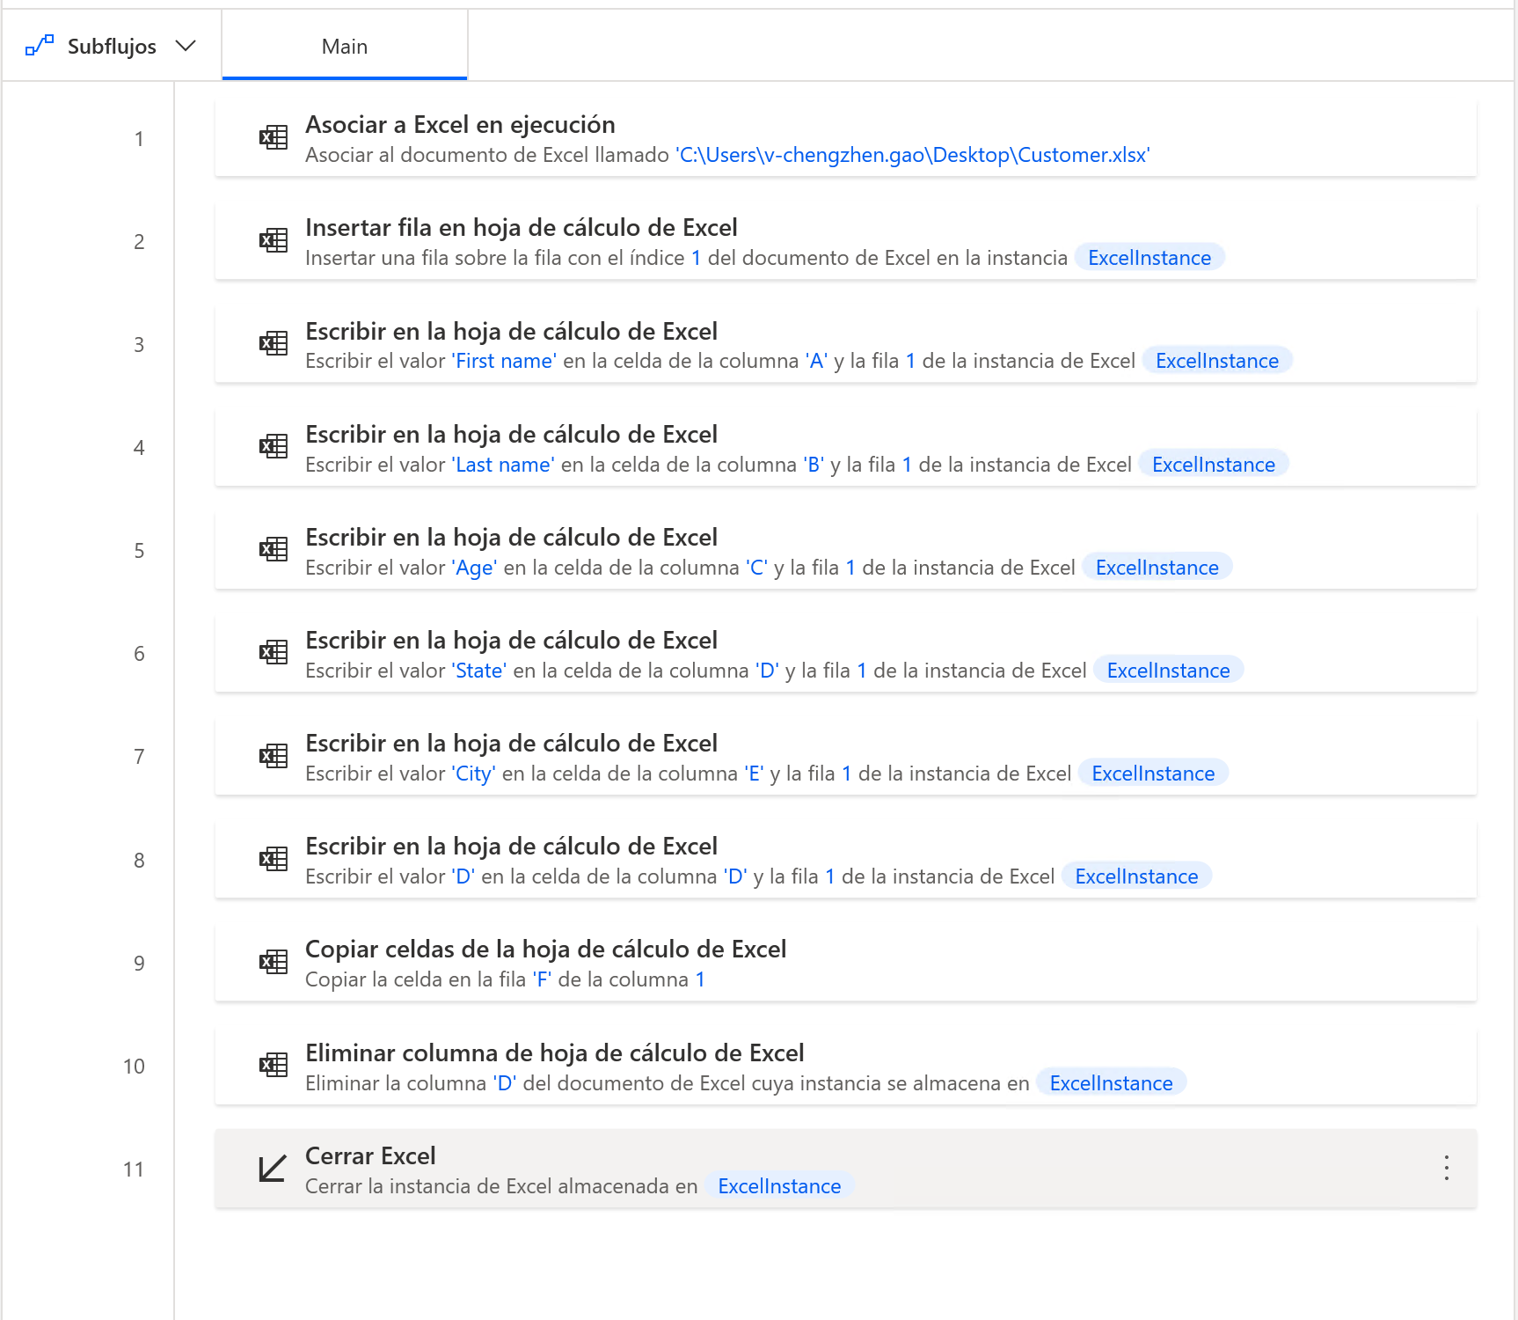
Task: Select 'Asociar a Excel en ejecución' action title
Action: (x=460, y=125)
